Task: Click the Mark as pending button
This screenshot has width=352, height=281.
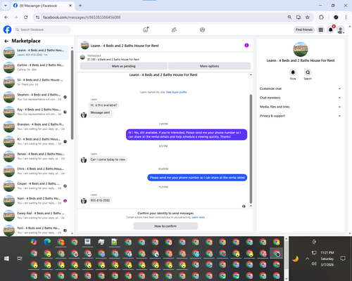Action: 124,66
